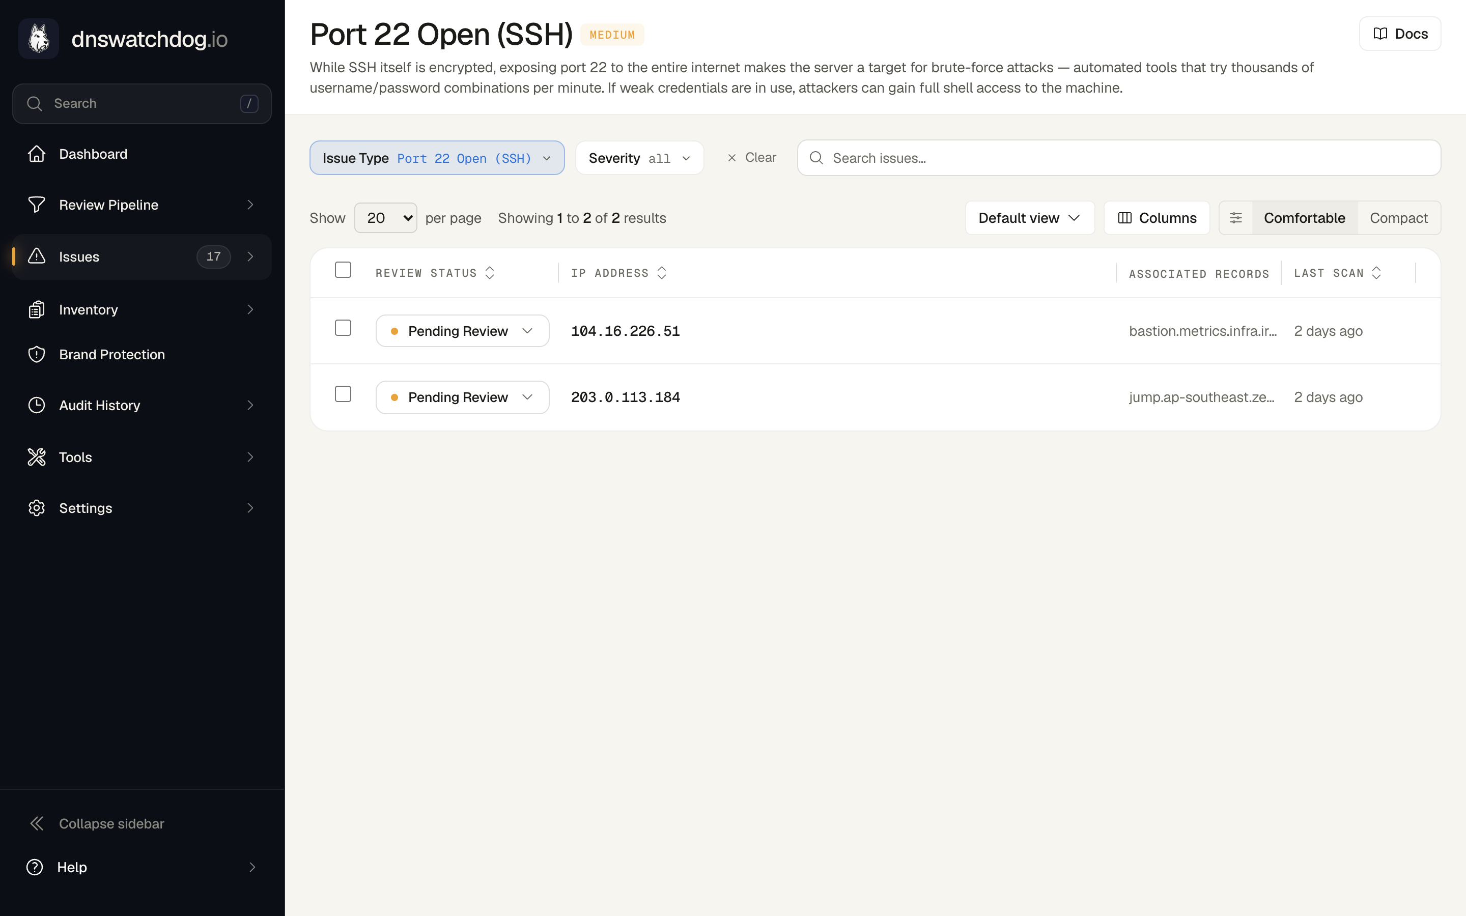Sort by IP Address column

tap(618, 273)
